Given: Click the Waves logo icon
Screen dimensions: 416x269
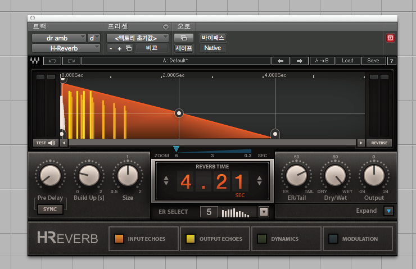Looking at the screenshot, I should pyautogui.click(x=35, y=61).
